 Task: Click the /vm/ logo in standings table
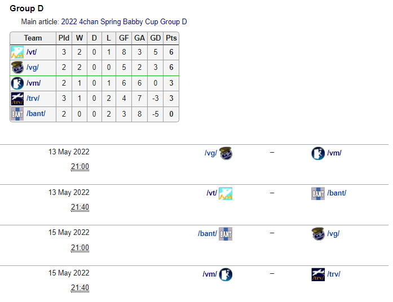(17, 83)
